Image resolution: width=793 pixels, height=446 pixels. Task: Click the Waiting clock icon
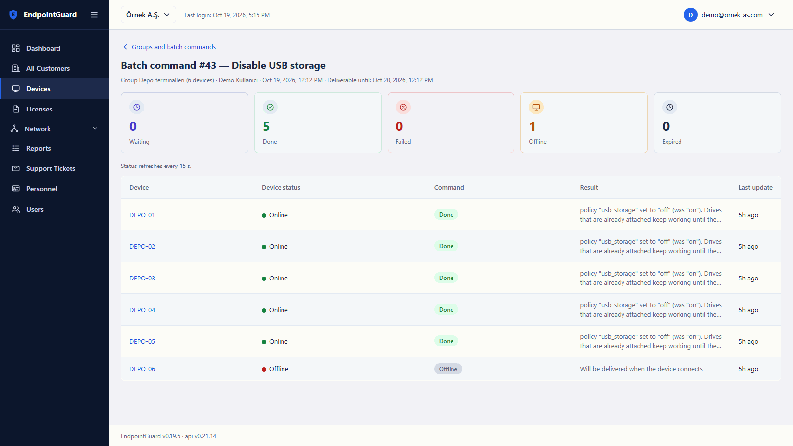pyautogui.click(x=137, y=107)
